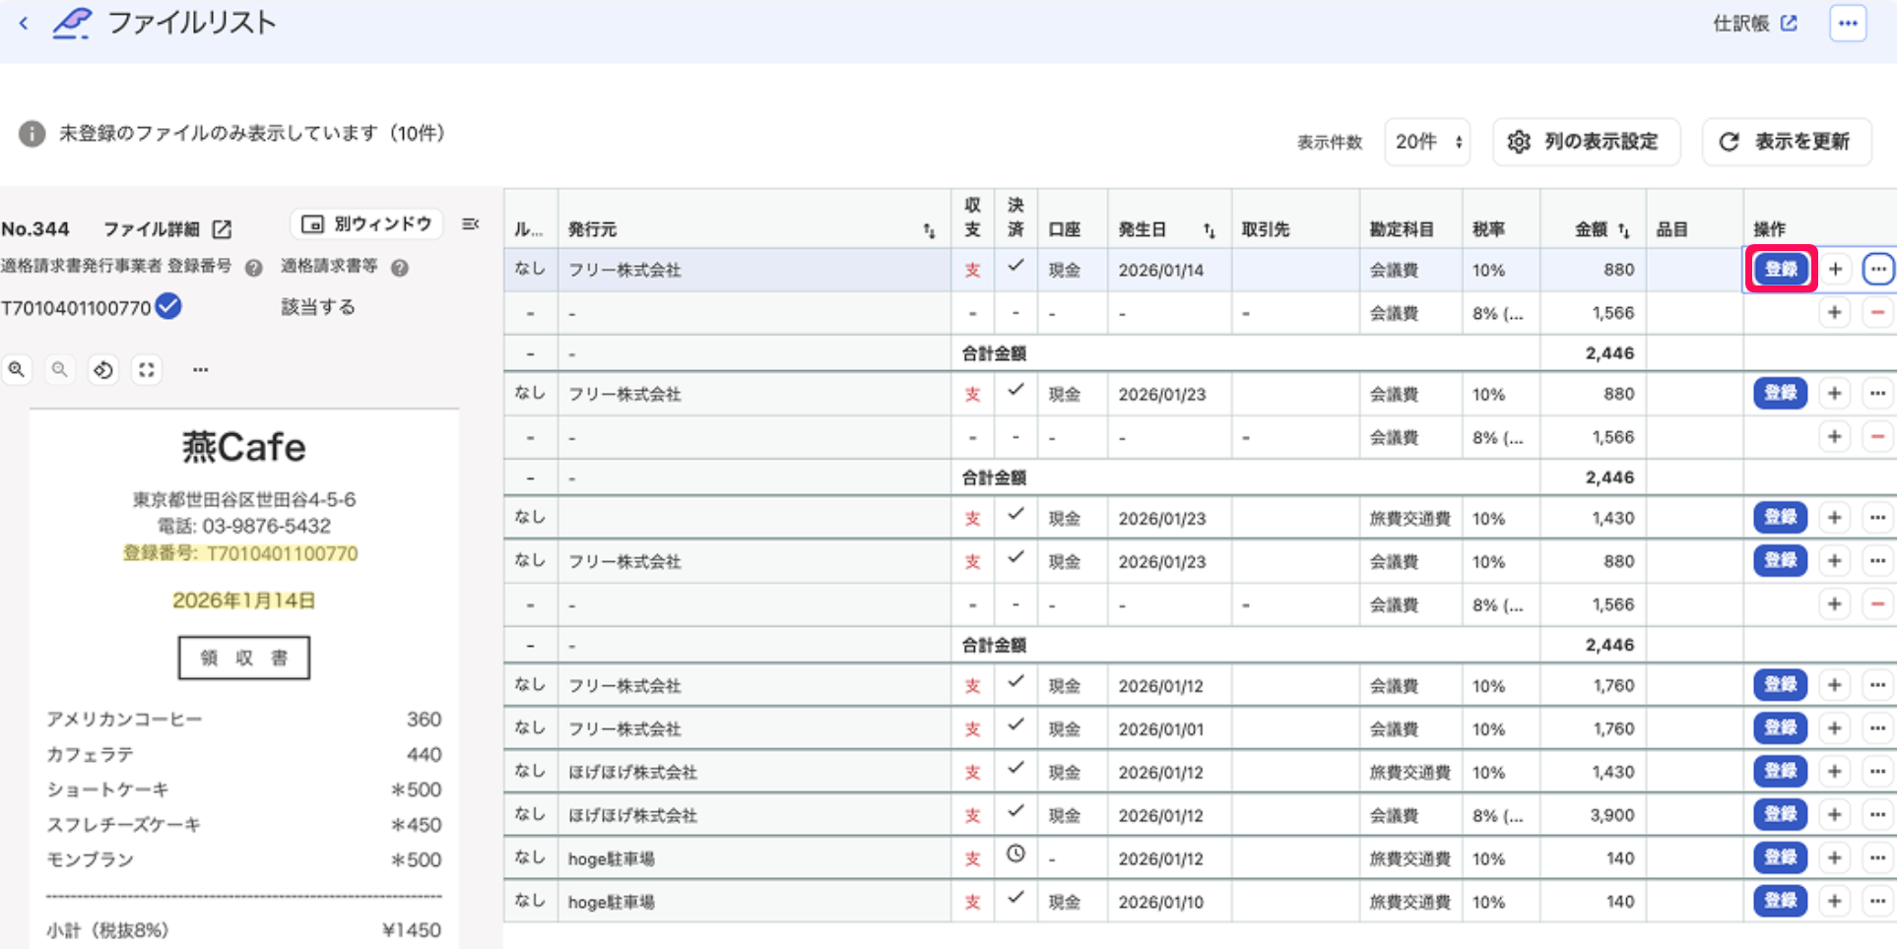Register the hoge駐車場 2026/01/12 entry
Screen dimensions: 1897x949
(x=1781, y=857)
